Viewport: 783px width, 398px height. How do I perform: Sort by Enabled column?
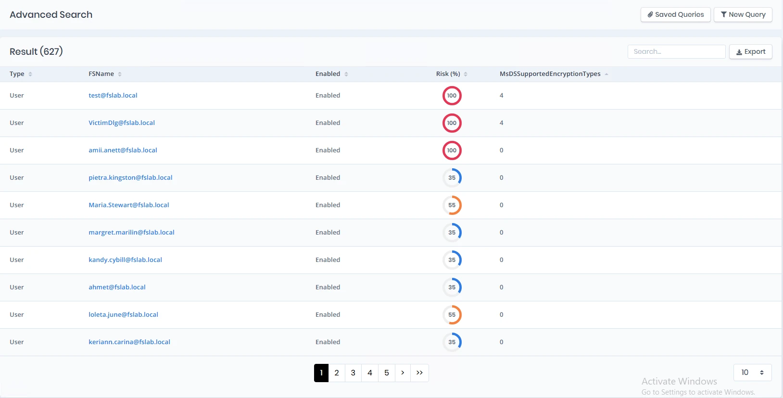(346, 74)
